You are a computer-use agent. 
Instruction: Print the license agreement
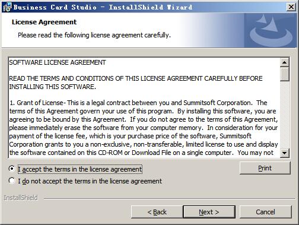[x=265, y=168]
